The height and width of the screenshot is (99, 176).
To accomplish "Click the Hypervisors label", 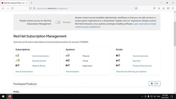I will point(87,66).
